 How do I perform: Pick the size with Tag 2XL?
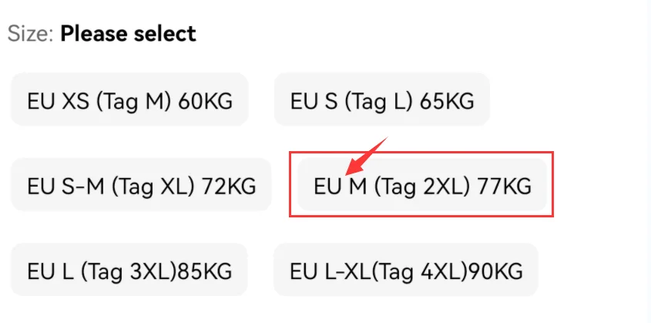pos(422,185)
